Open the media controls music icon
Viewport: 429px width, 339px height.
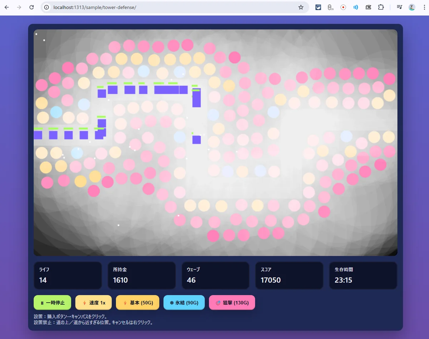coord(400,7)
